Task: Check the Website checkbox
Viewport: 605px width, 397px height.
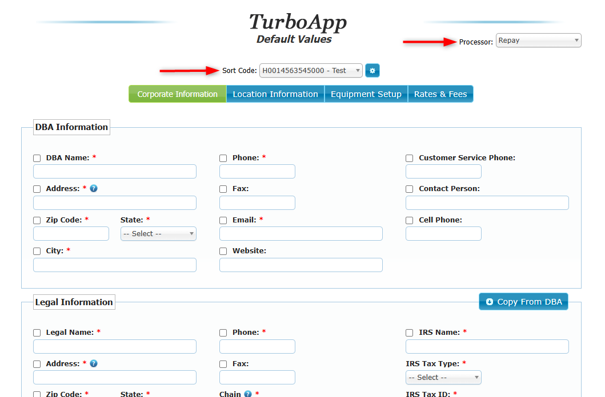Action: click(223, 251)
